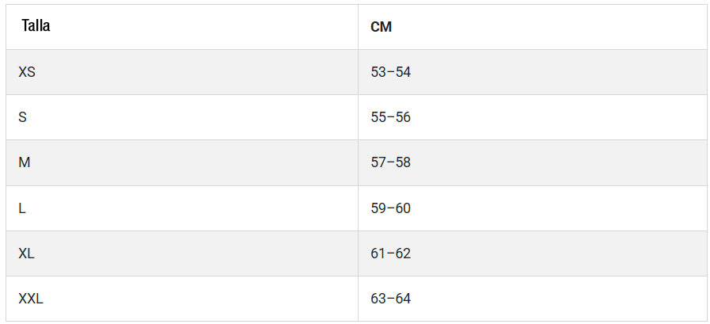Select the XS size cell
Screen dimensions: 710x324
tap(27, 72)
